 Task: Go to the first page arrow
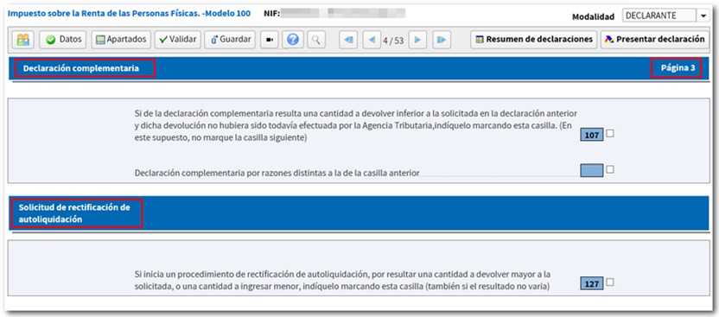pyautogui.click(x=348, y=41)
